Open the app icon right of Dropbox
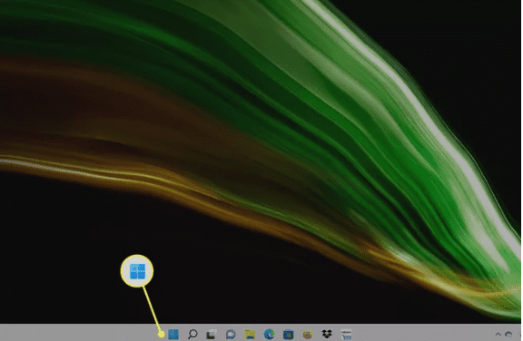This screenshot has width=523, height=341. 346,334
